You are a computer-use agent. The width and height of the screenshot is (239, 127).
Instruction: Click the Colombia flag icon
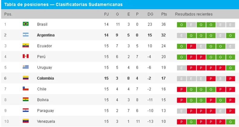coord(26,78)
